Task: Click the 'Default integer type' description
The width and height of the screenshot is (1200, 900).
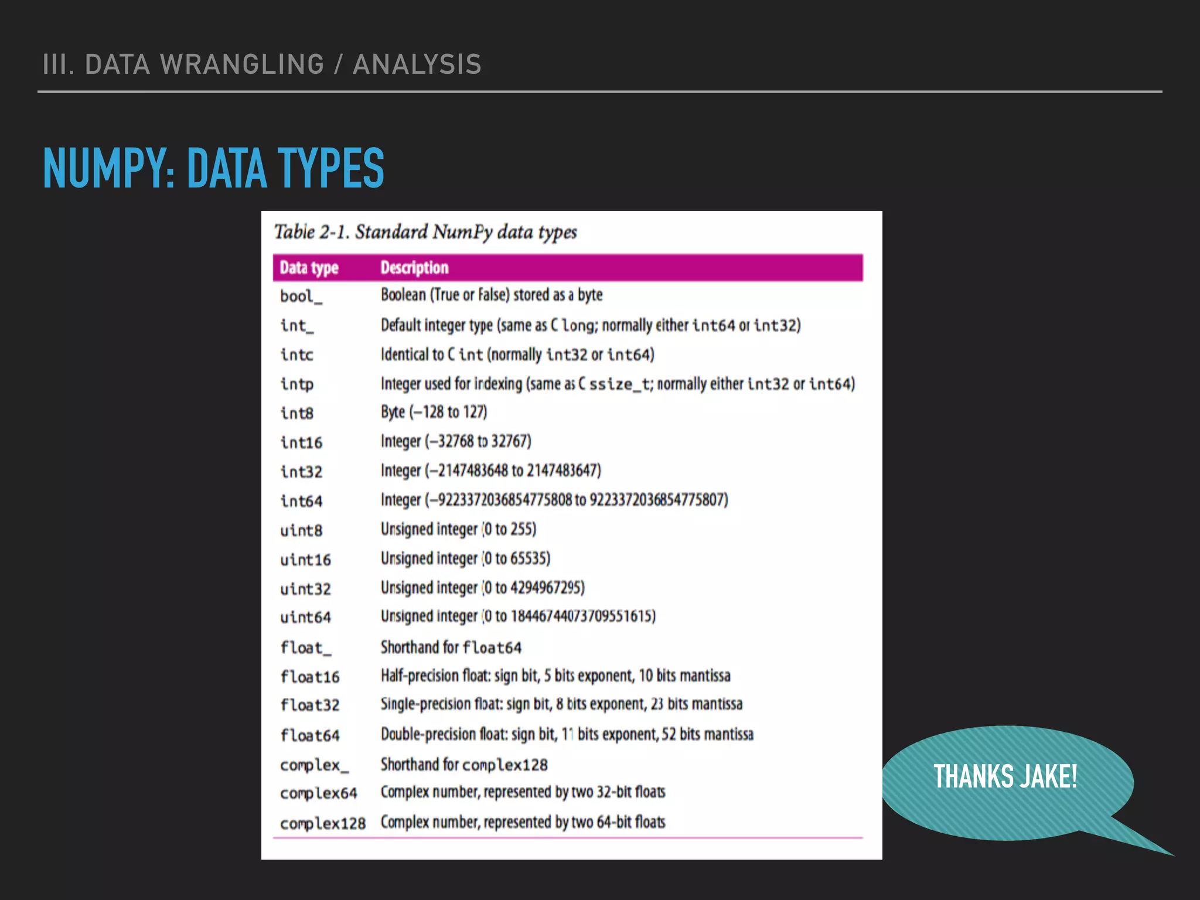Action: click(591, 325)
